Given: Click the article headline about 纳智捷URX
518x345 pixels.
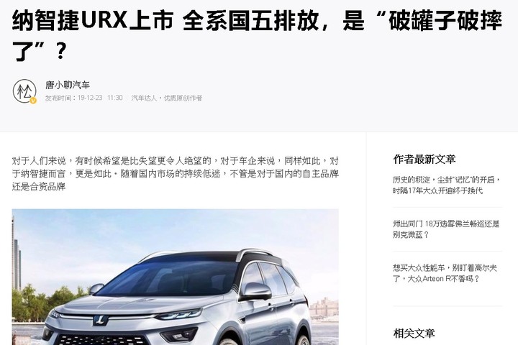Looking at the screenshot, I should pos(257,35).
